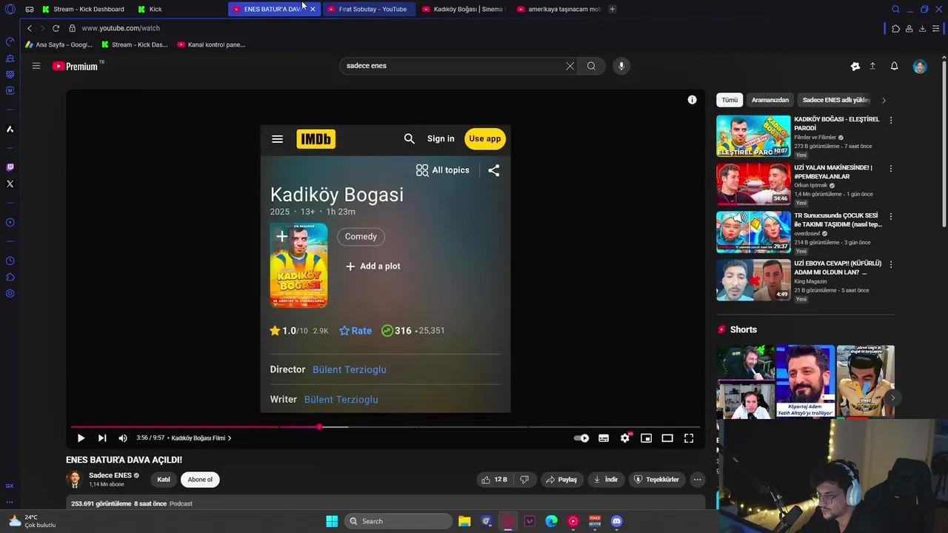Open the Windows Start menu
This screenshot has width=948, height=533.
tap(332, 521)
